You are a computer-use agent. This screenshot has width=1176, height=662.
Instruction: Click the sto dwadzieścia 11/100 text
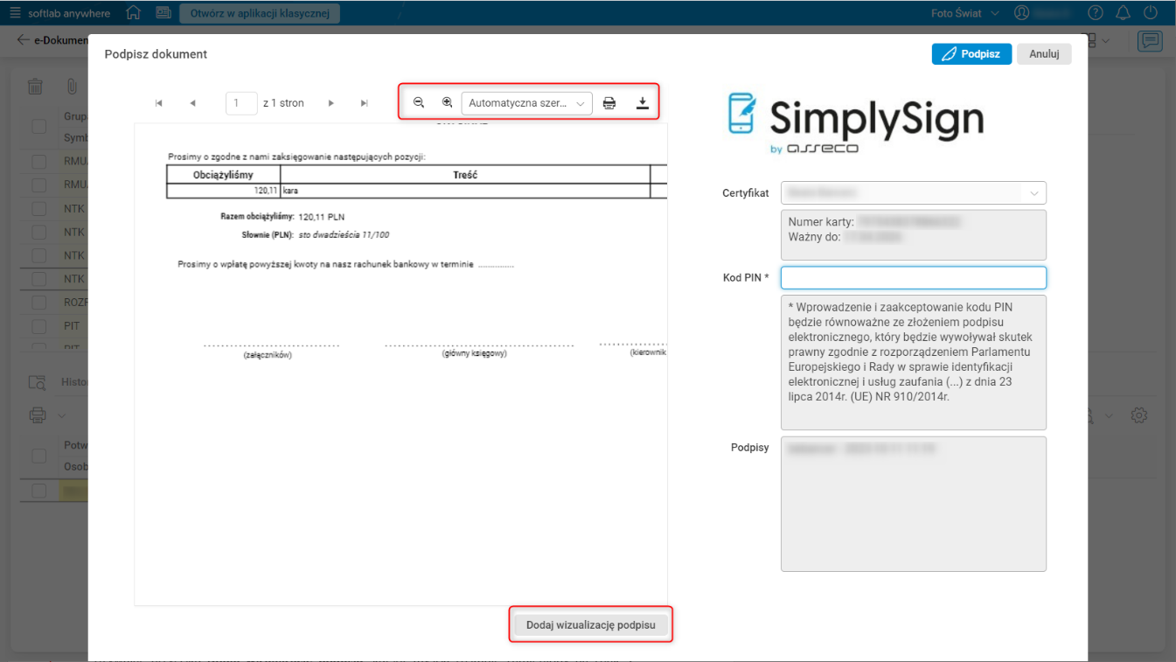[344, 235]
